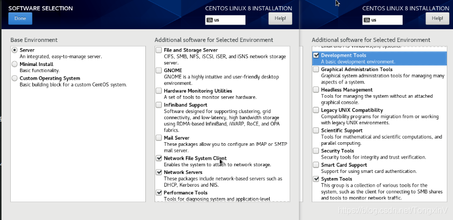Uncheck the System Tools add-on
This screenshot has width=453, height=220.
(x=316, y=179)
